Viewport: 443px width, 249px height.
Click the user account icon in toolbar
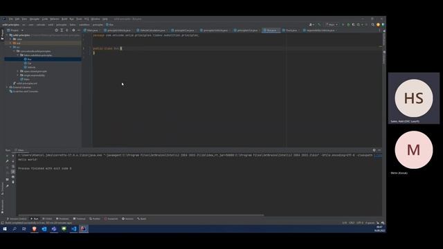pos(311,25)
